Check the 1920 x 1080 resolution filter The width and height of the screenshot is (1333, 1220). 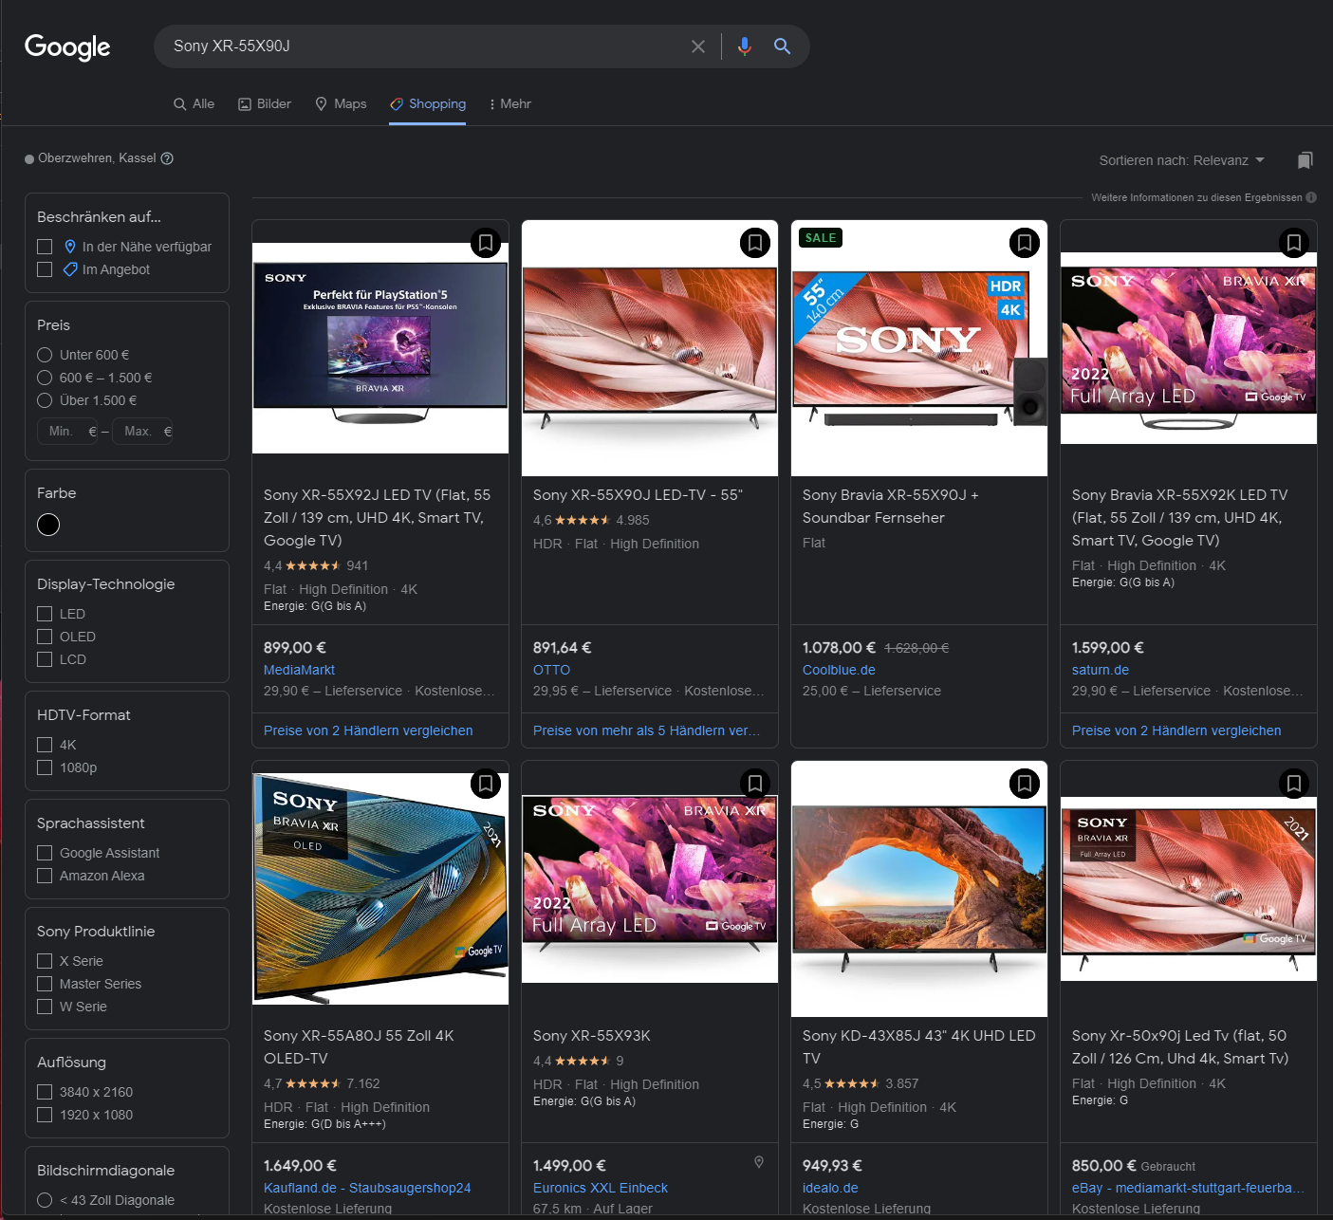[x=45, y=1115]
